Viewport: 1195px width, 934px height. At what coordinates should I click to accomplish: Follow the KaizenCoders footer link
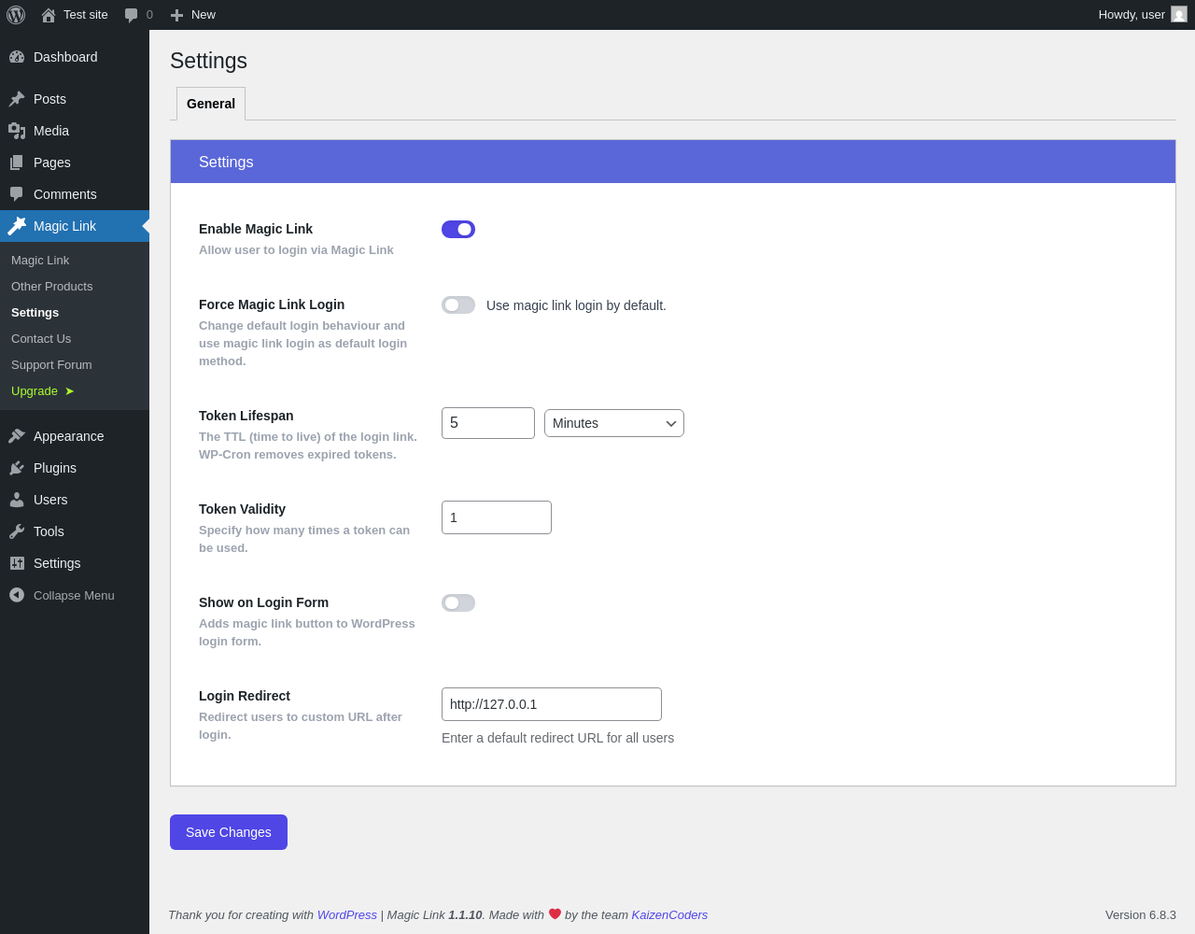669,915
